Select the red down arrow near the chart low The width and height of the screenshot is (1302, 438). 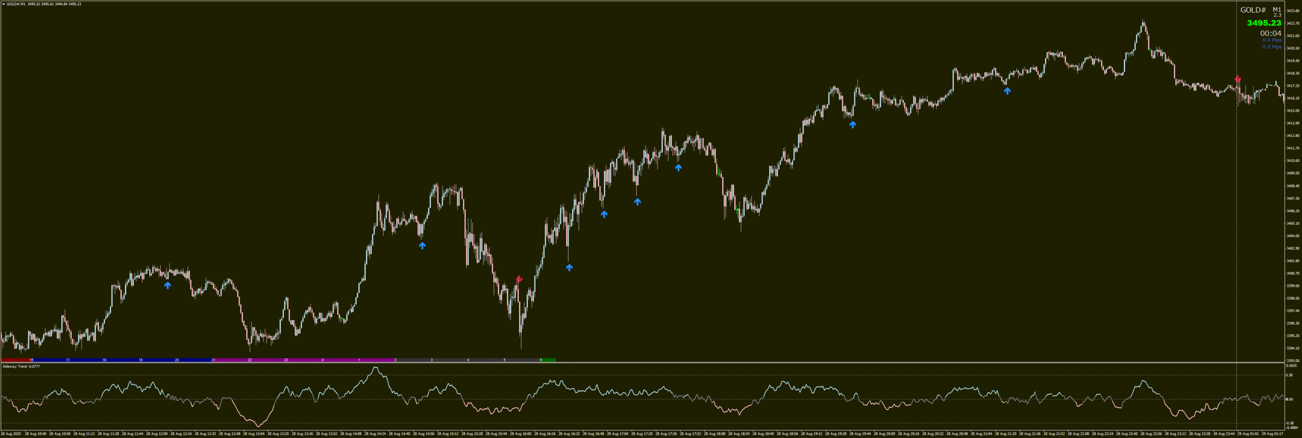click(519, 279)
